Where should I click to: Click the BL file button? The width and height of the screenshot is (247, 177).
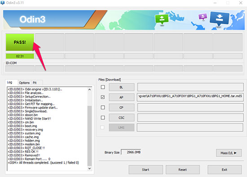point(121,87)
